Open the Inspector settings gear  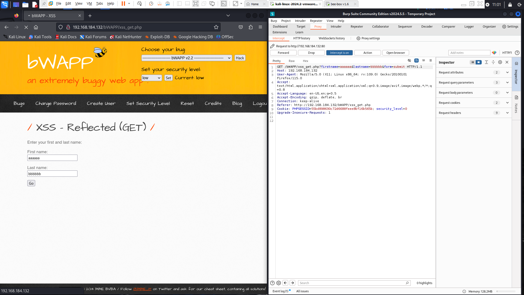click(500, 62)
